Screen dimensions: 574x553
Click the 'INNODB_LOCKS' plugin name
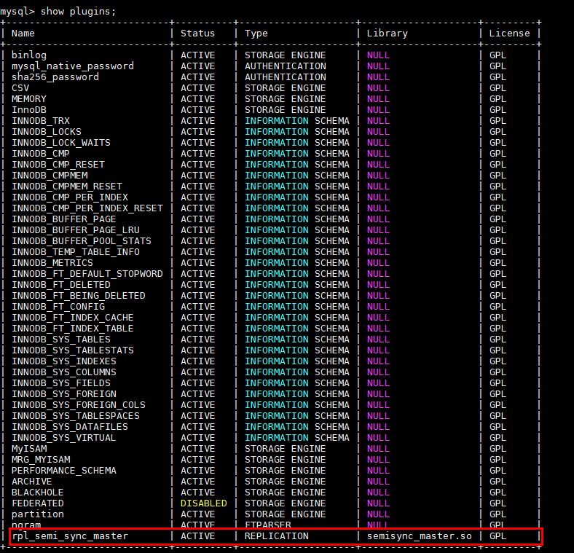pyautogui.click(x=47, y=132)
